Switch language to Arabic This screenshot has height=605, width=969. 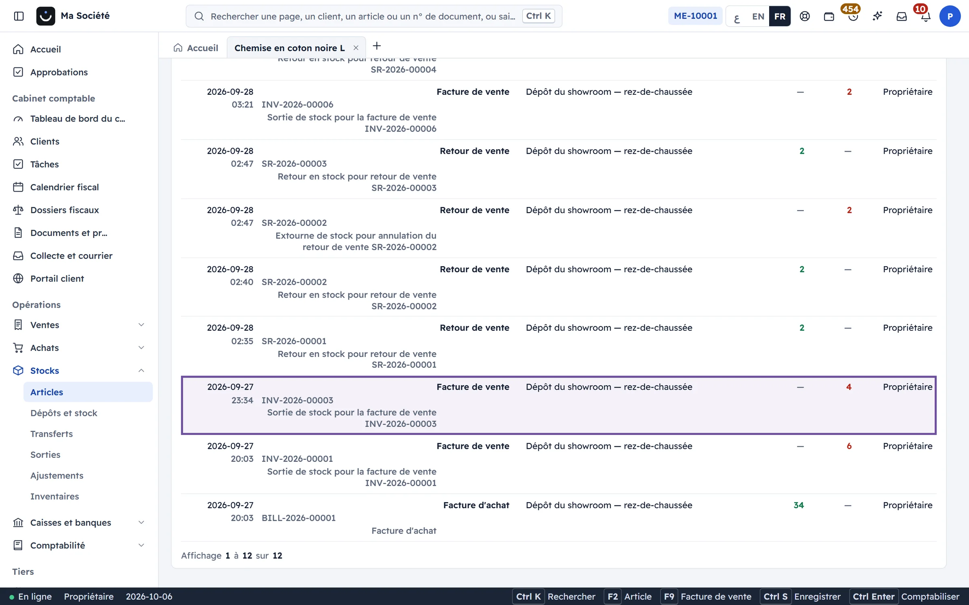737,16
